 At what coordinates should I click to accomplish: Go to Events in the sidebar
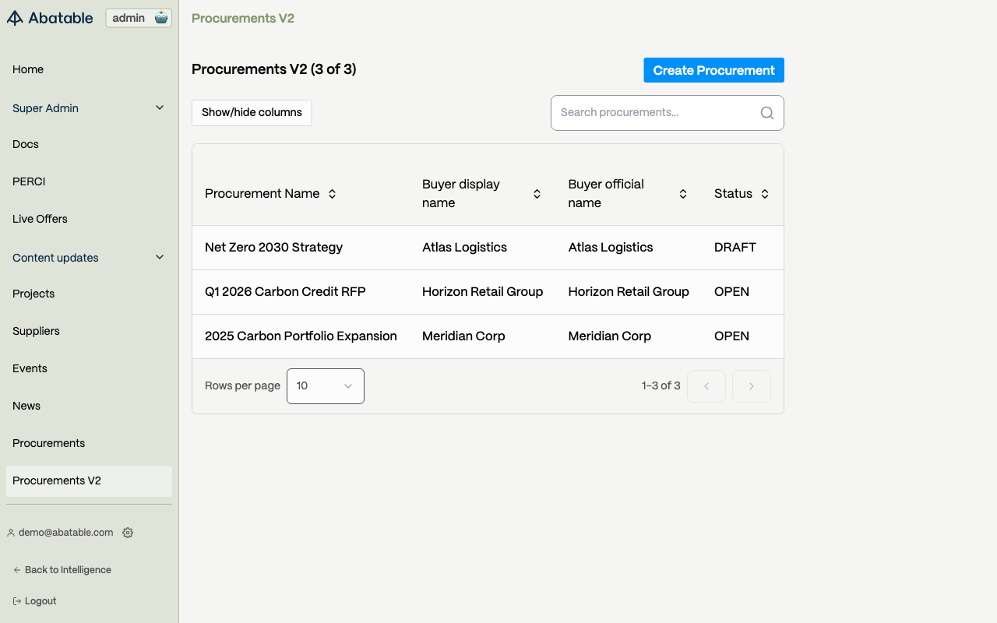point(89,368)
